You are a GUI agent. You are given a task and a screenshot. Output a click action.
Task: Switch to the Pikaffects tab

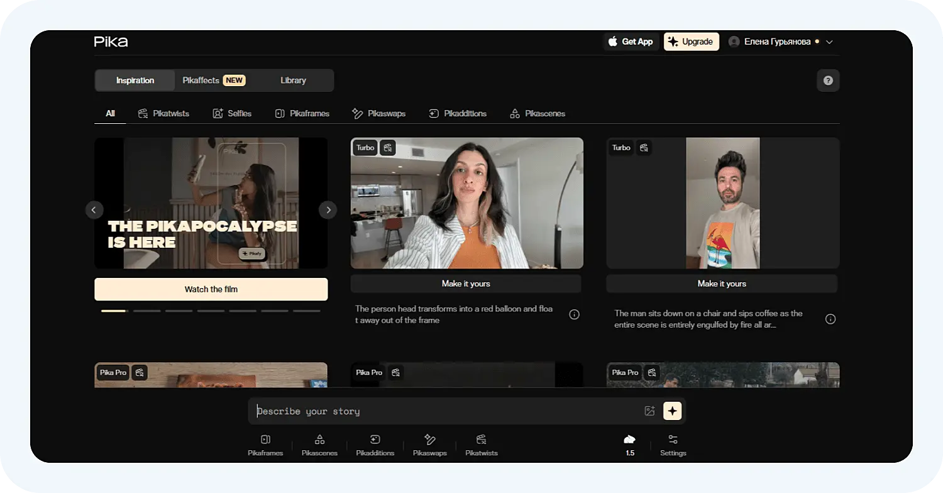pos(213,80)
